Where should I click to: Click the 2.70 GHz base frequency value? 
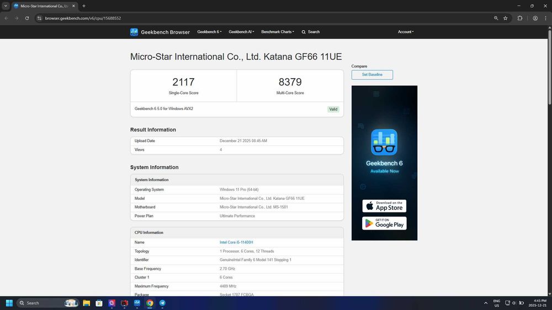tap(227, 269)
